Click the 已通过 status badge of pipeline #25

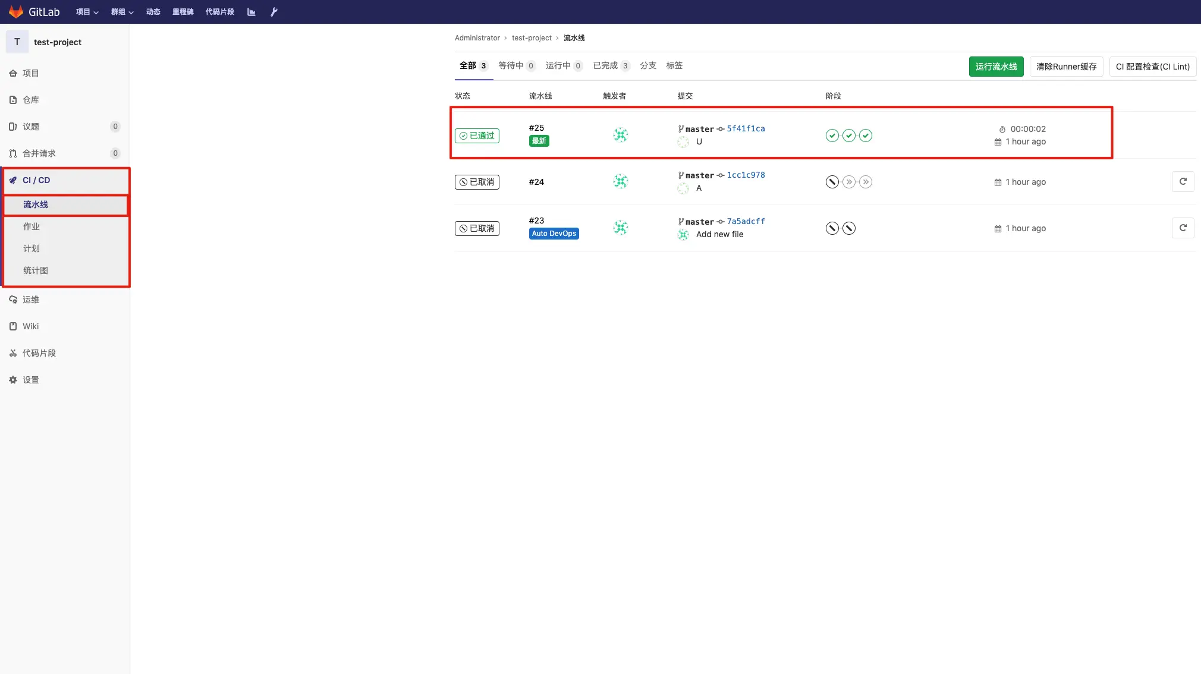[x=477, y=136]
